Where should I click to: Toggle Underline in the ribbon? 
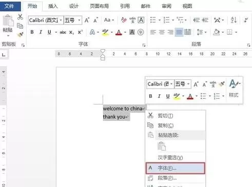pos(49,32)
